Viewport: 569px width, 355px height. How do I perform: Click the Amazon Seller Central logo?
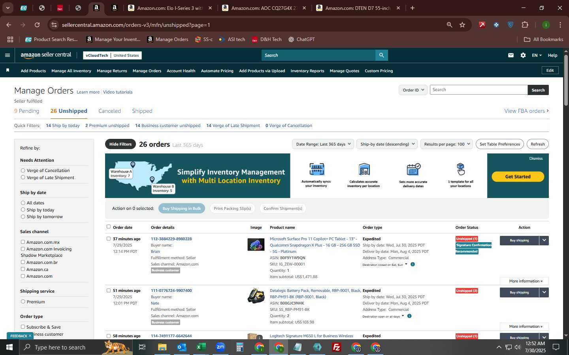pos(46,55)
